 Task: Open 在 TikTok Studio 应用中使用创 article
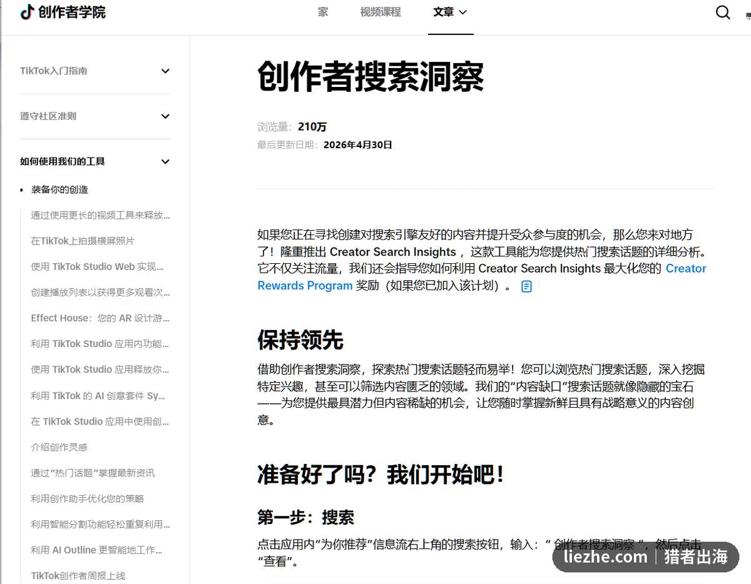(100, 421)
